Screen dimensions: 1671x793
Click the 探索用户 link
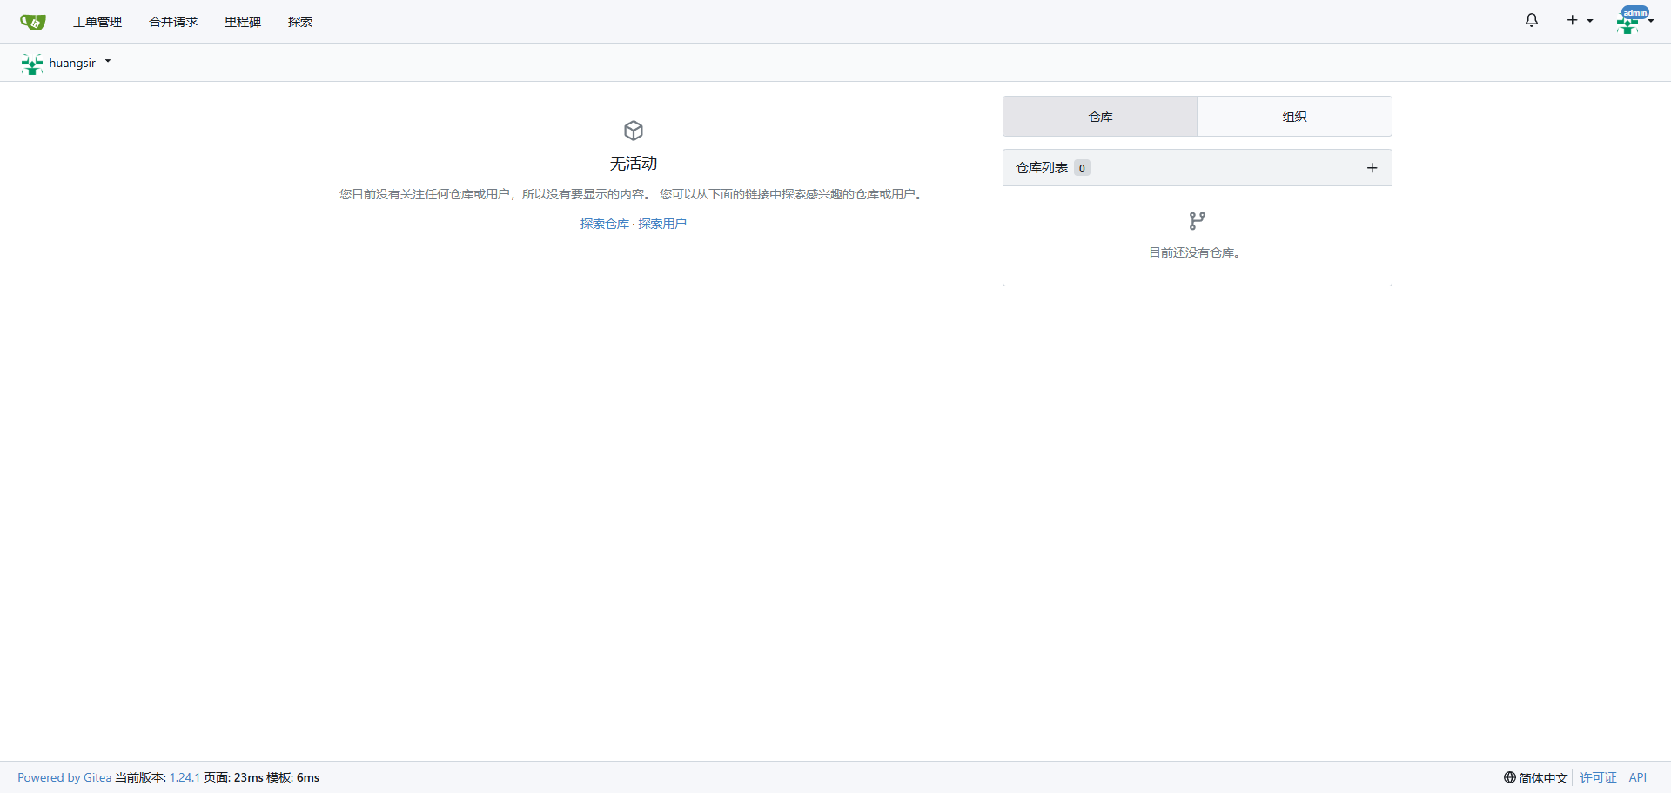tap(662, 224)
